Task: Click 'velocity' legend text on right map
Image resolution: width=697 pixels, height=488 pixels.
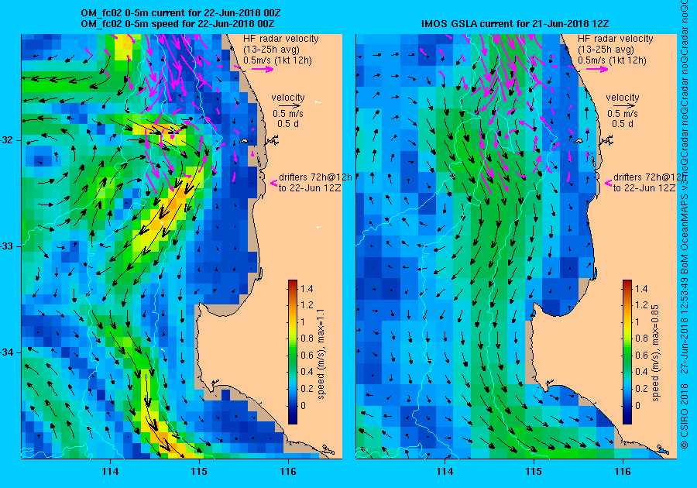Action: tap(623, 98)
